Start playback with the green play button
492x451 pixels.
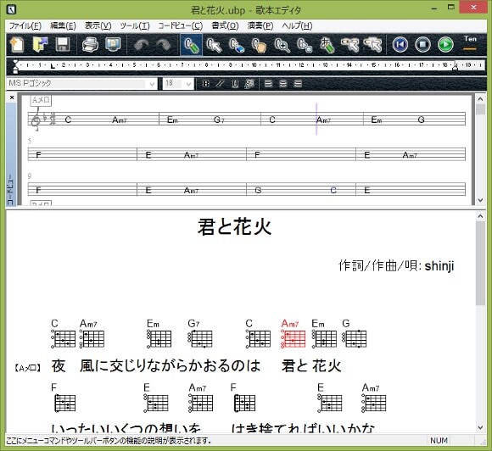[x=445, y=45]
